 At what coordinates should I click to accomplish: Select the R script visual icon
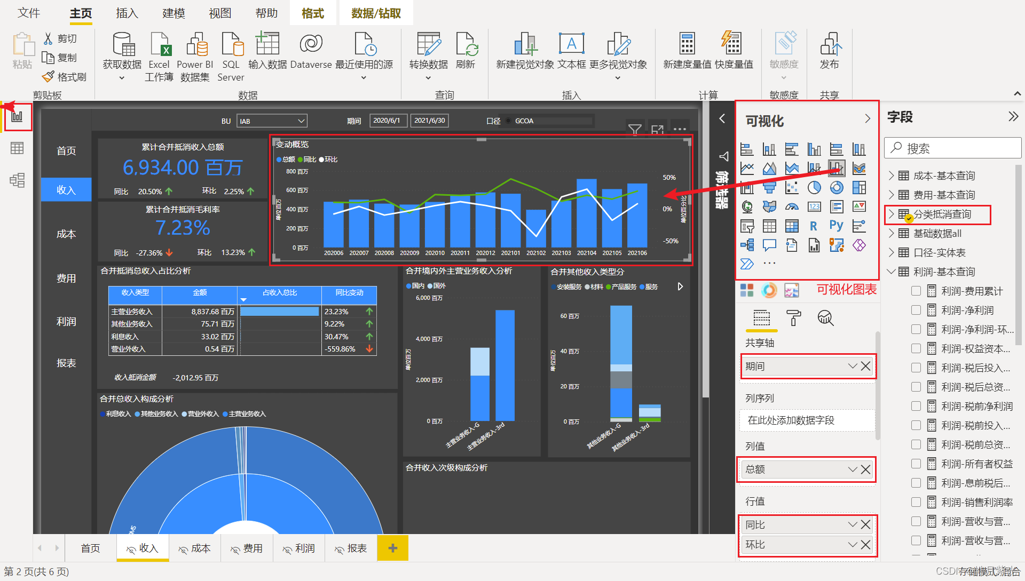click(813, 226)
